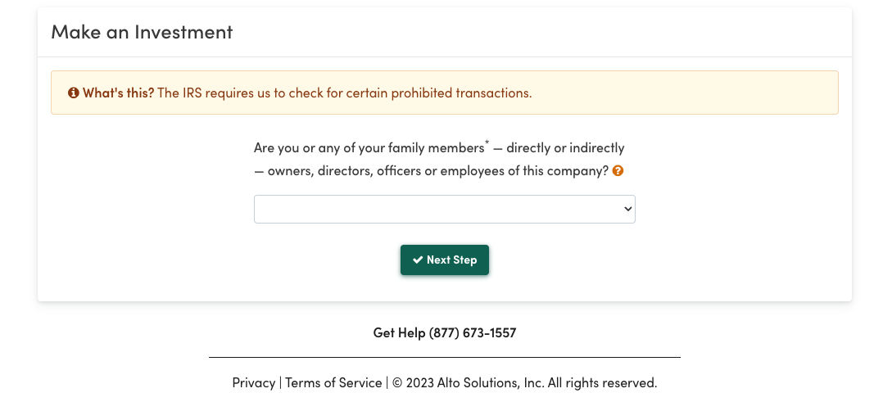Focus the empty select field under the question
This screenshot has width=883, height=402.
point(444,209)
